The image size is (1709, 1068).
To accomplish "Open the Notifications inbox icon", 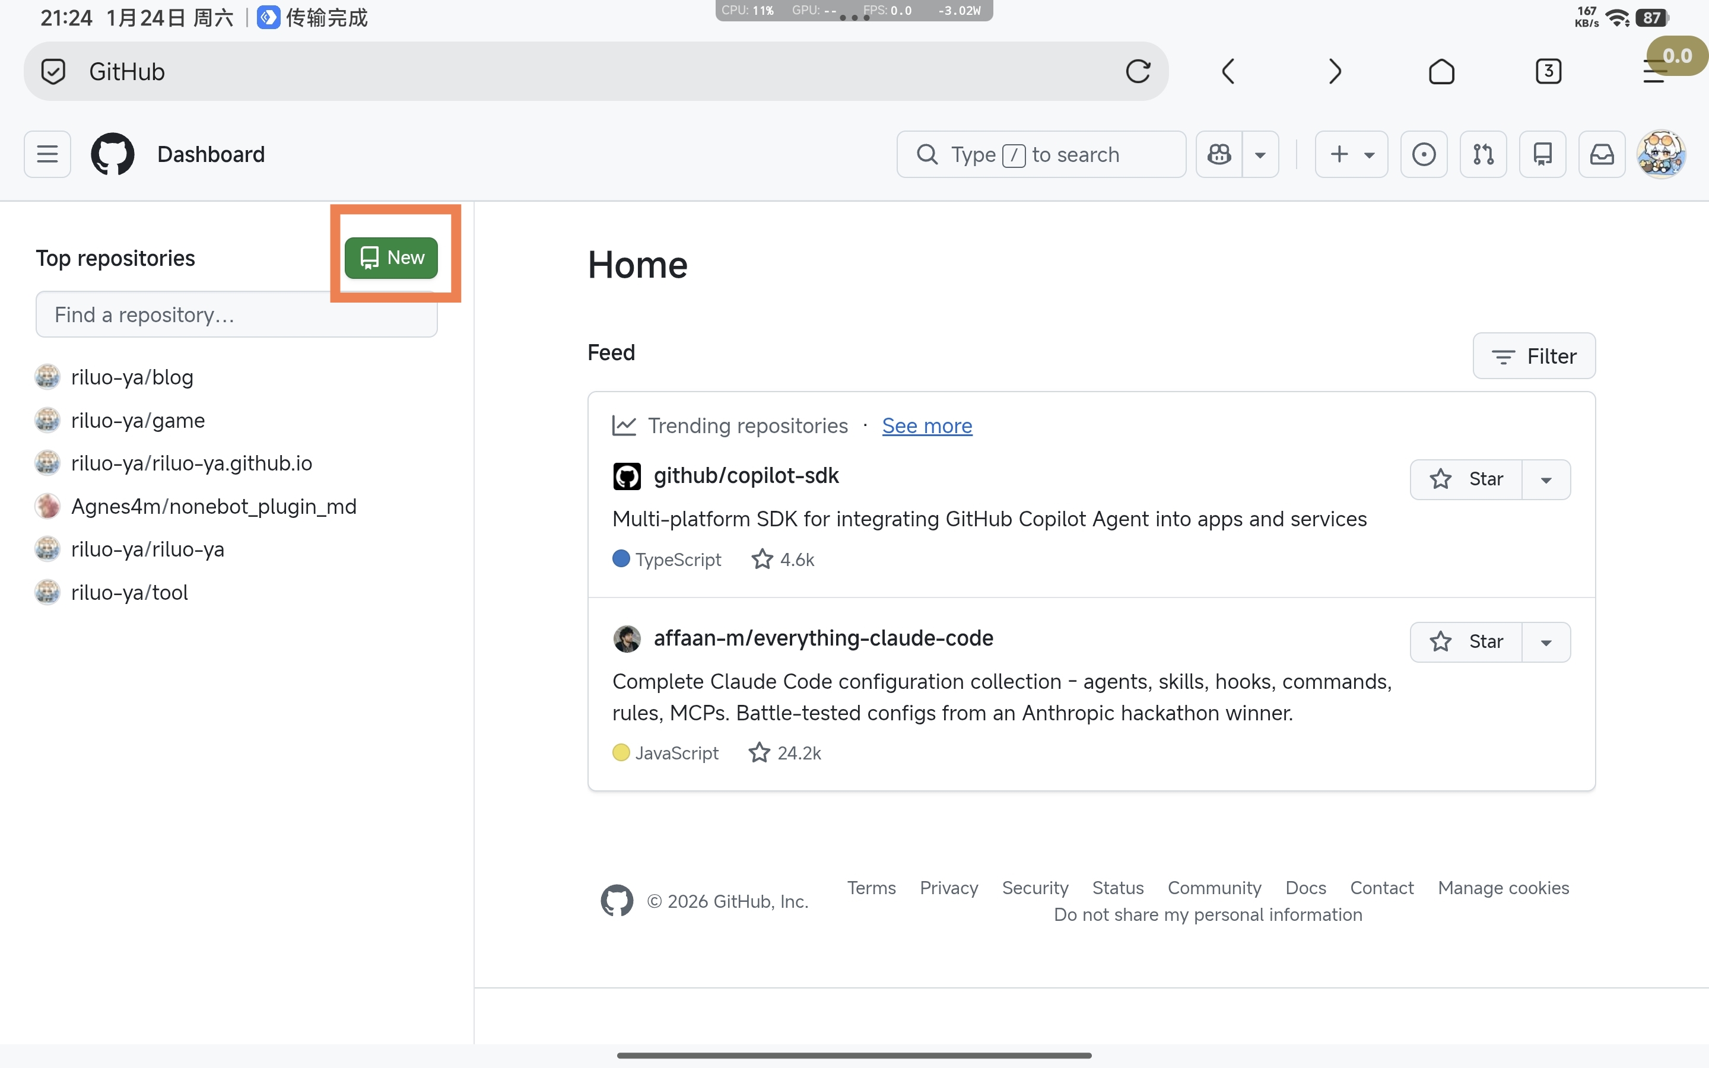I will tap(1602, 154).
